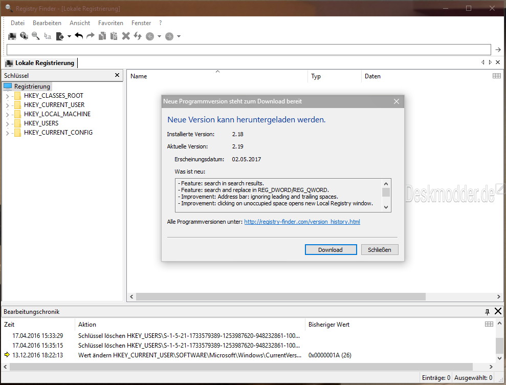This screenshot has width=506, height=385.
Task: Click the navigate Forward circle icon
Action: (x=169, y=36)
